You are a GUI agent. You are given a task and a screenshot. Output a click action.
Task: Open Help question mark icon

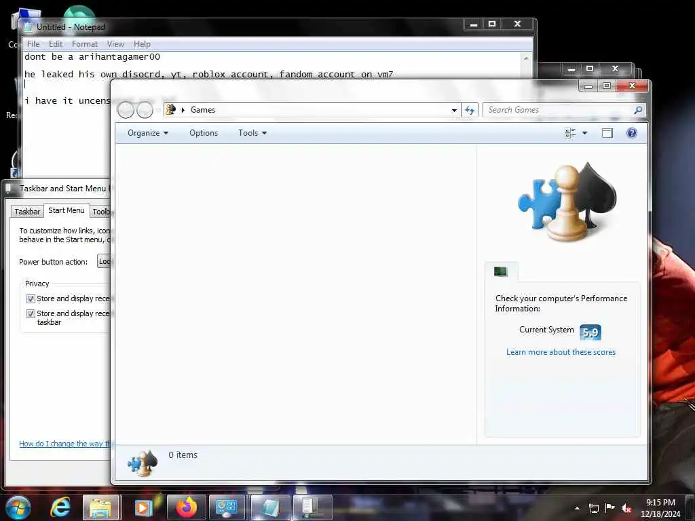632,133
